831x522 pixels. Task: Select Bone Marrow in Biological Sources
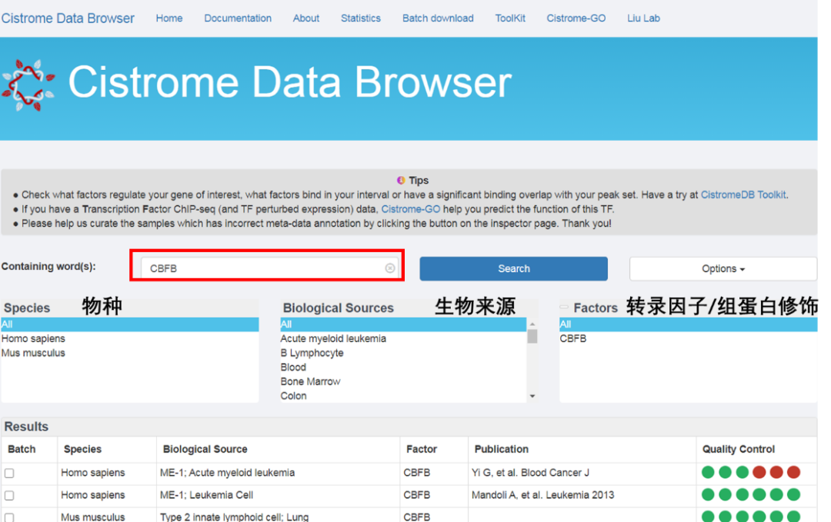tap(403, 382)
